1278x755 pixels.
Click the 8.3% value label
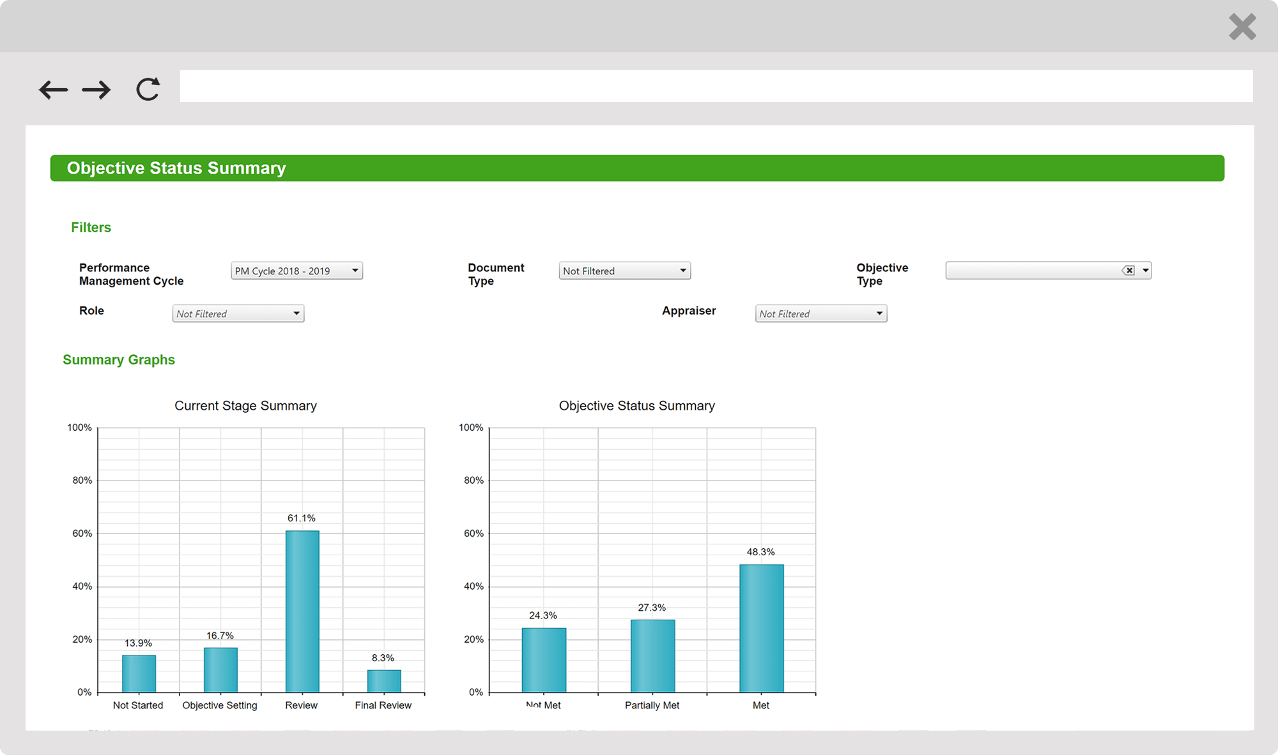point(383,658)
